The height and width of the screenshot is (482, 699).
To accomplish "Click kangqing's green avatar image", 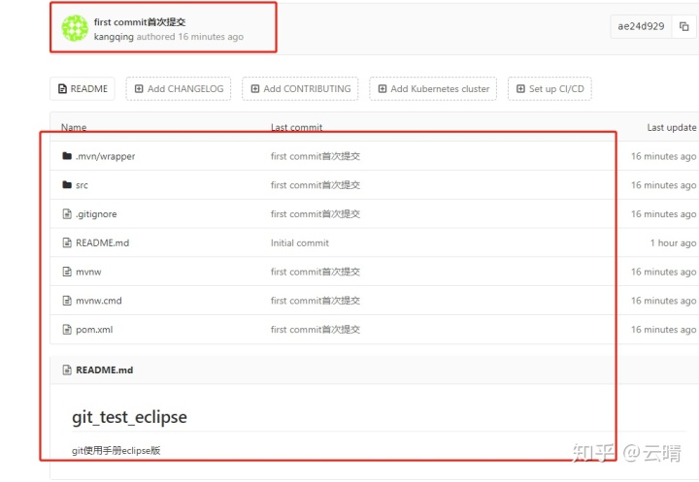I will 75,28.
